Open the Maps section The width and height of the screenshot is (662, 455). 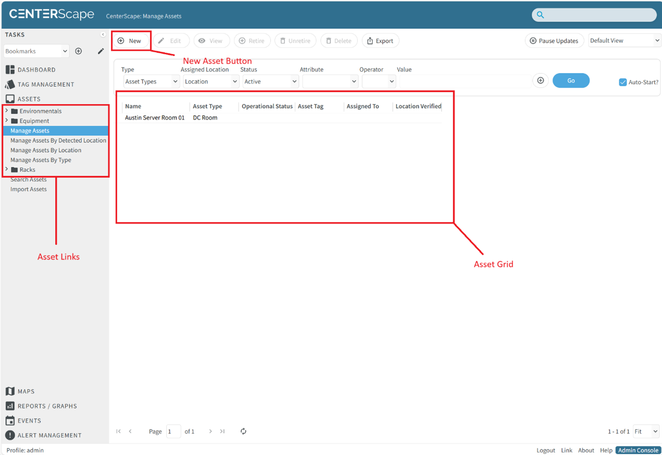pos(26,392)
